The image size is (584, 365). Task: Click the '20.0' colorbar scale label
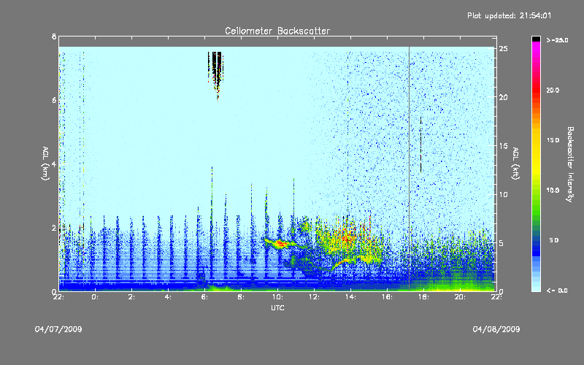click(x=553, y=90)
